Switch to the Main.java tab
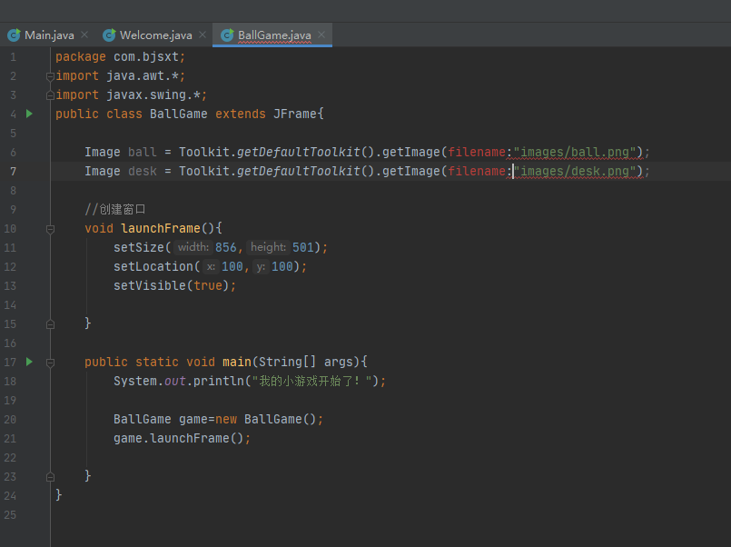Screen dimensions: 731x547 point(49,35)
